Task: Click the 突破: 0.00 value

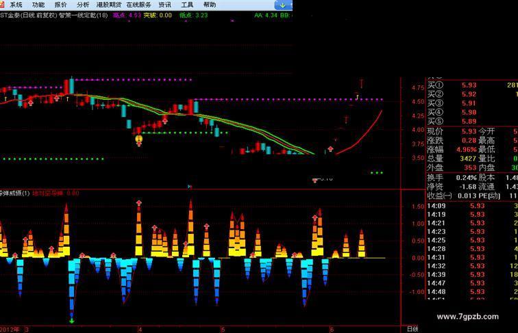Action: click(x=158, y=15)
